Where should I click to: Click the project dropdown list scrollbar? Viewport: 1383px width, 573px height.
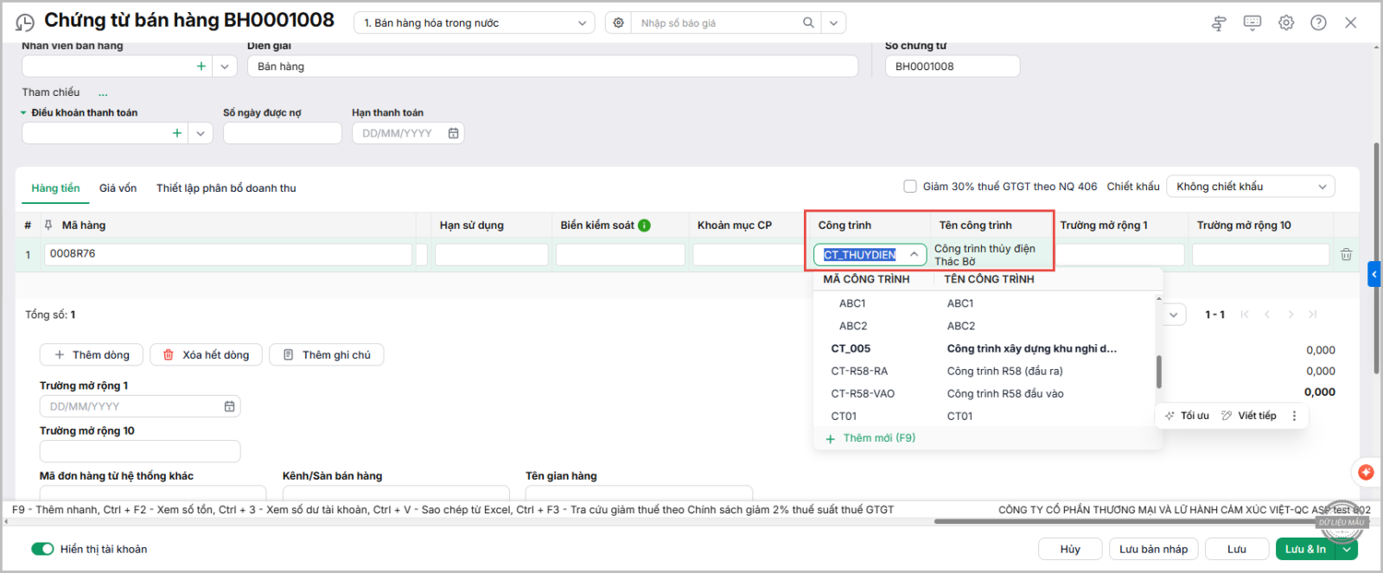(1158, 372)
